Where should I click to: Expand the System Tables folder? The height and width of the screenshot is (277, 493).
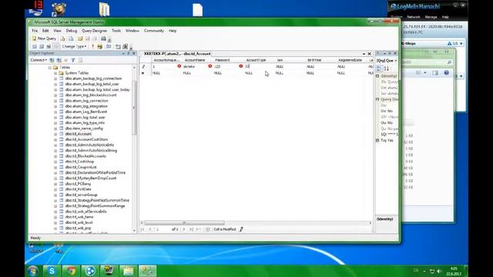click(55, 73)
